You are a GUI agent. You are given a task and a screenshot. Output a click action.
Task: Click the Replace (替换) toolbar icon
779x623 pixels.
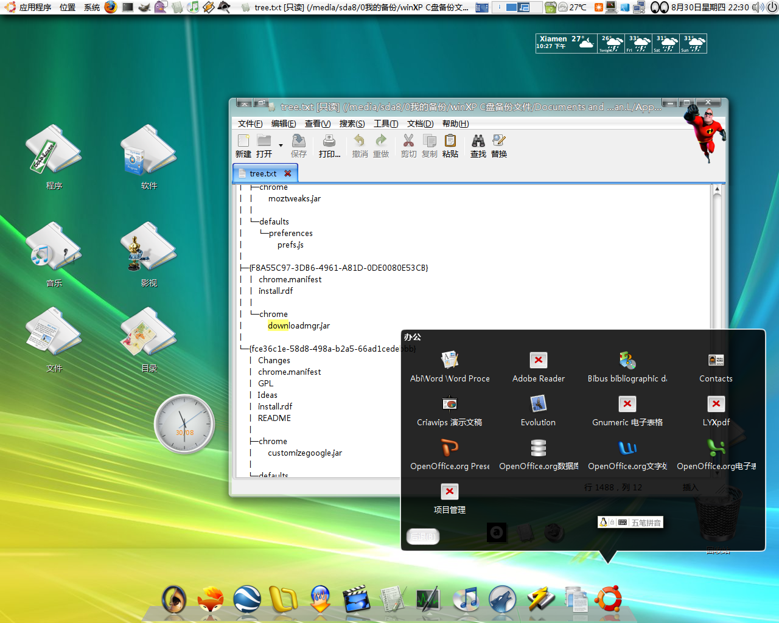tap(499, 146)
